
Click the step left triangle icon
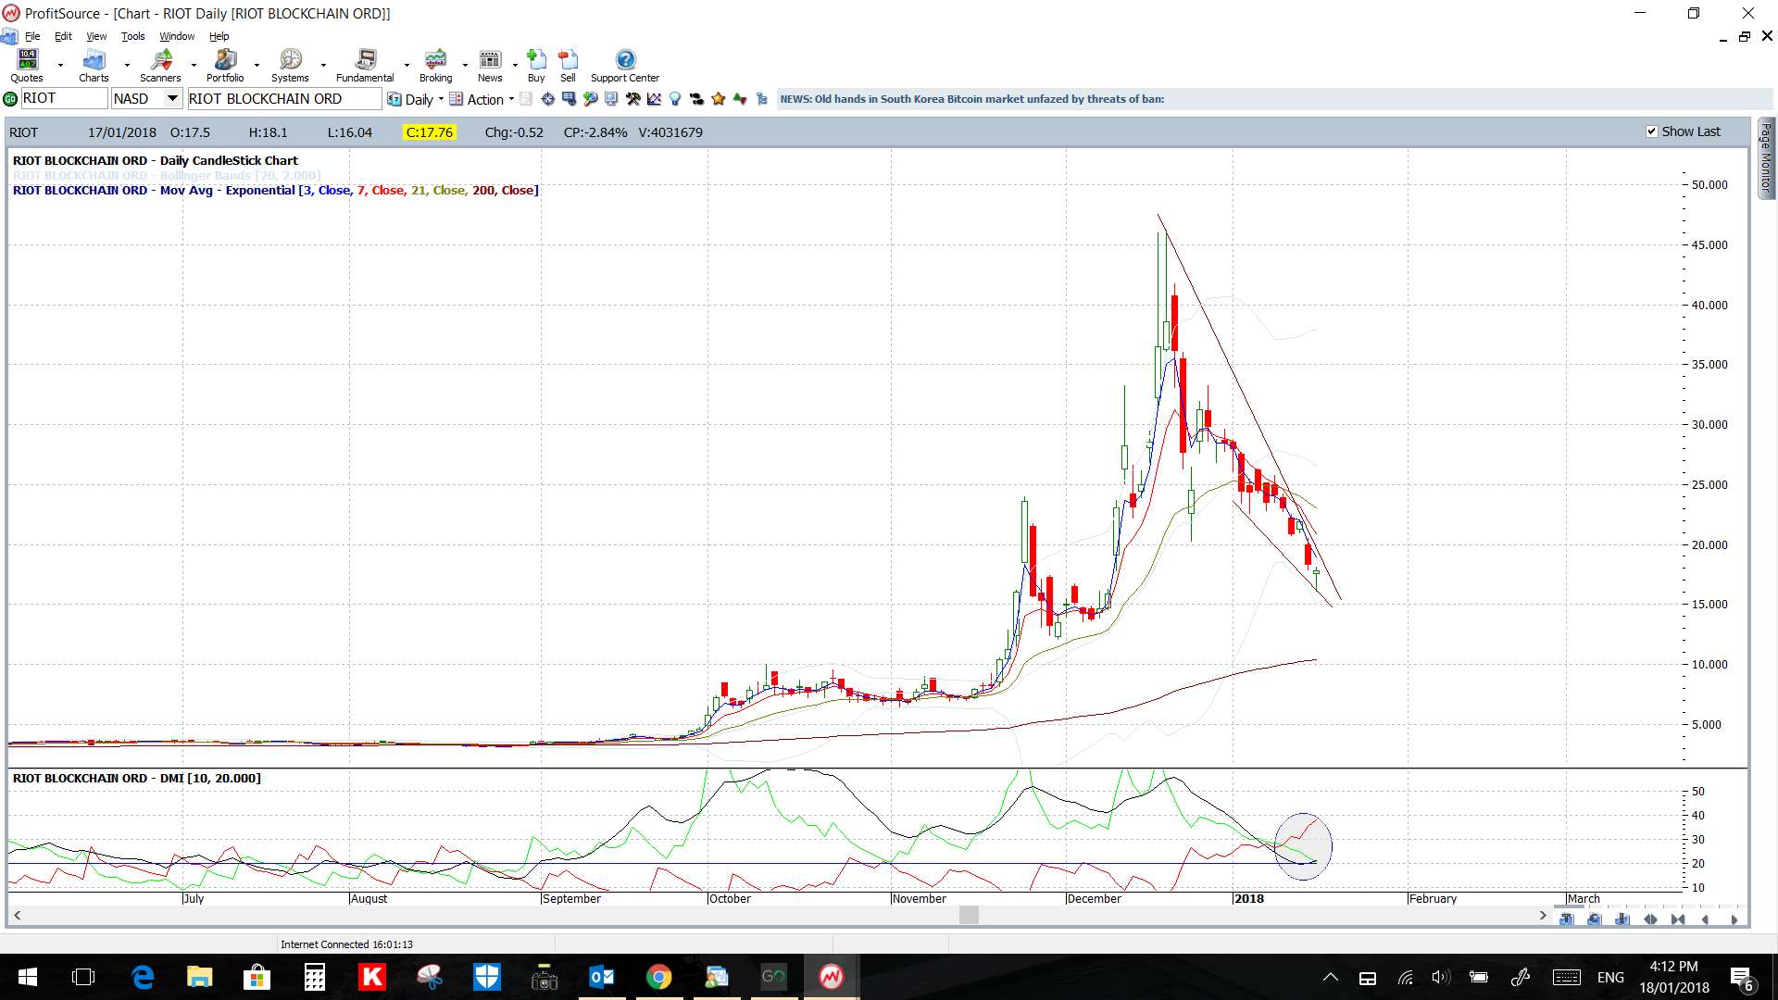1705,919
